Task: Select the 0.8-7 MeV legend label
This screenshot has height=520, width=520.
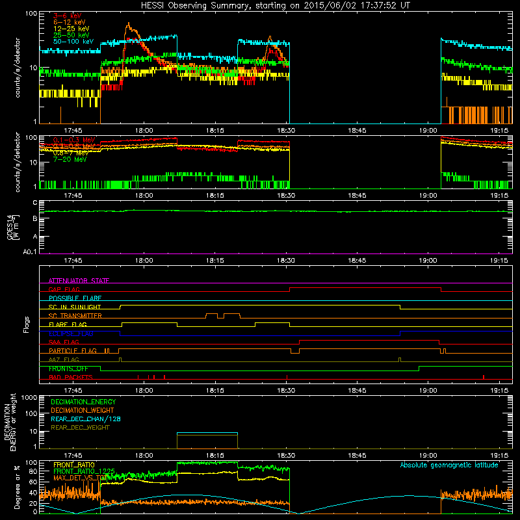Action: [x=71, y=153]
